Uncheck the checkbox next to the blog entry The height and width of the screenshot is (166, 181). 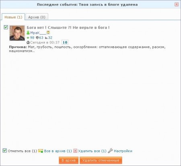[6, 27]
